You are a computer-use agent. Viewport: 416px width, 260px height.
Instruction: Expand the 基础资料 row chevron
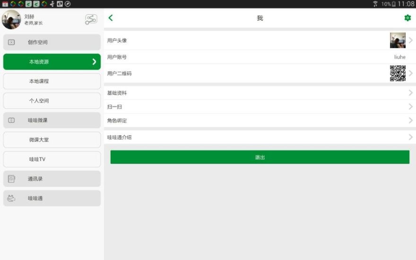[410, 93]
